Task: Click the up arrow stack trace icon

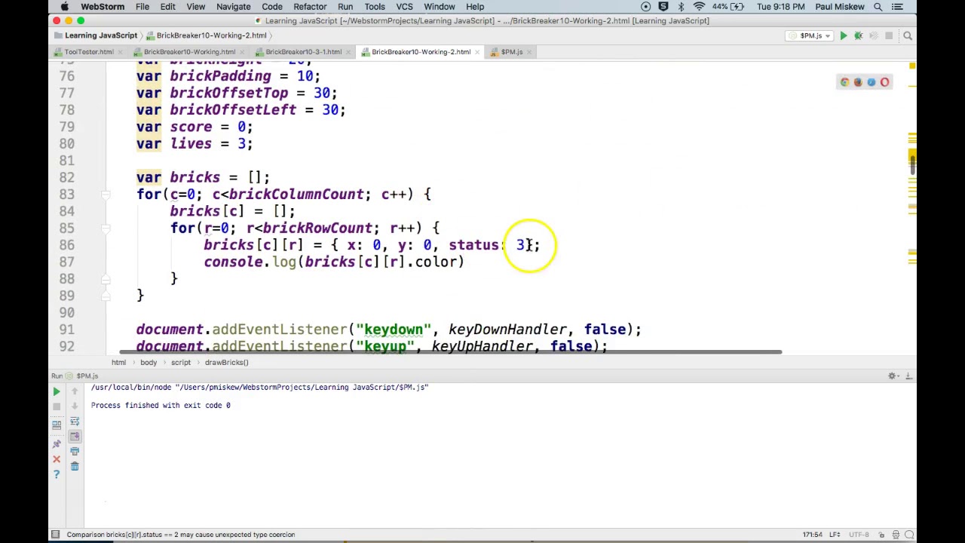Action: [75, 391]
